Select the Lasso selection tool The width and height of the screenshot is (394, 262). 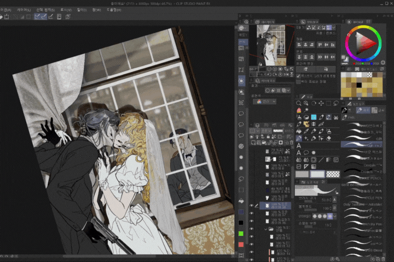coord(336,103)
